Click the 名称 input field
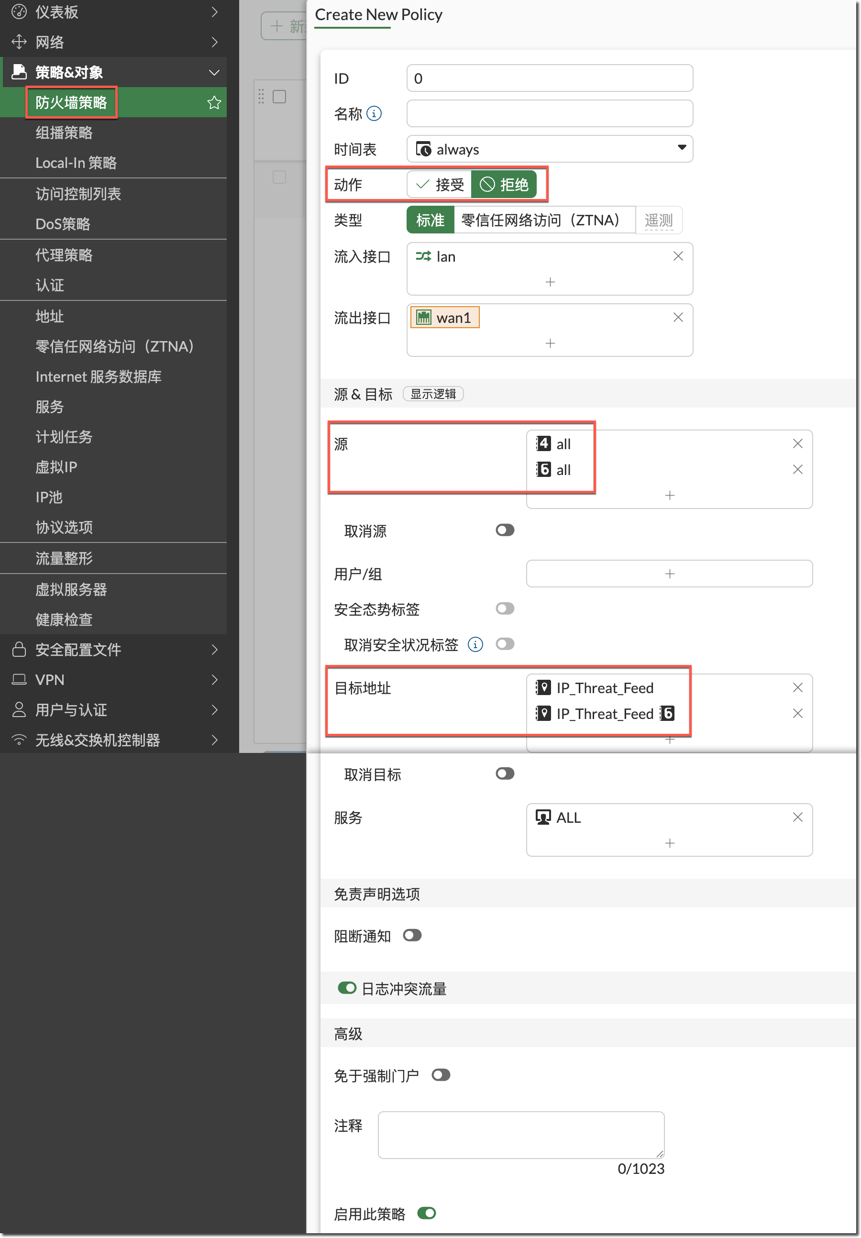The width and height of the screenshot is (861, 1238). click(550, 114)
